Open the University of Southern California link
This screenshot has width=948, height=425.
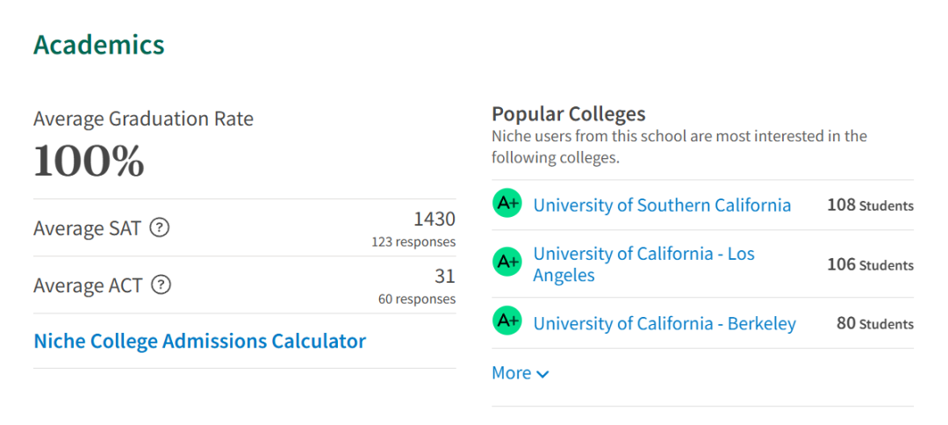[662, 205]
